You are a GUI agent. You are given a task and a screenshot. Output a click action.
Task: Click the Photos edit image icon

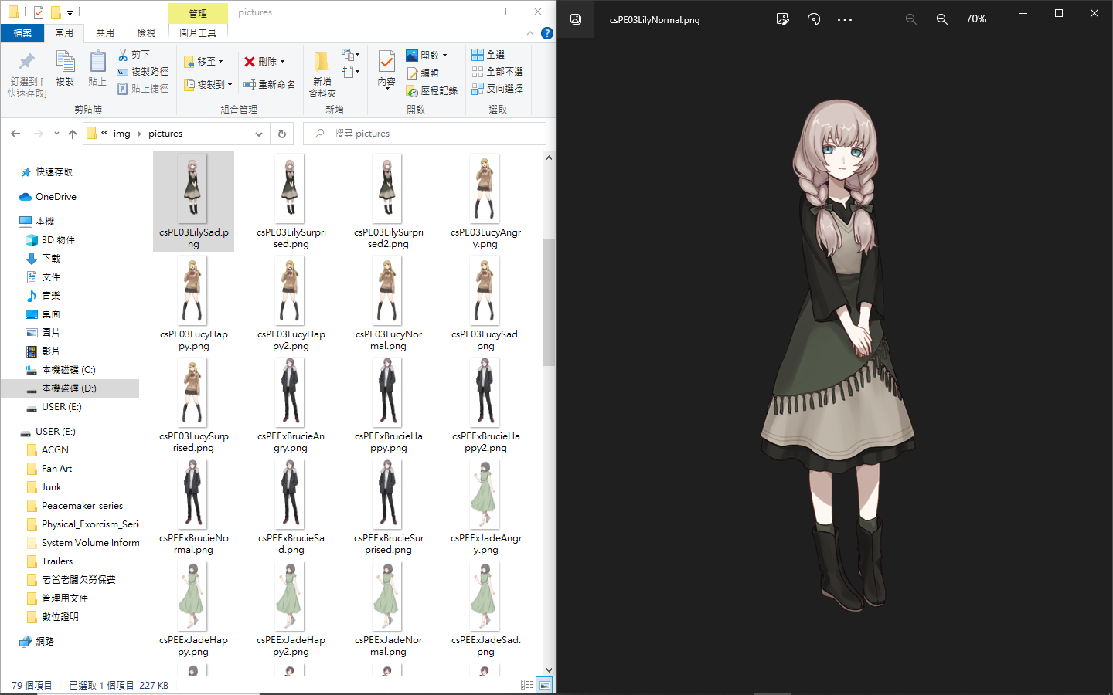(x=782, y=19)
